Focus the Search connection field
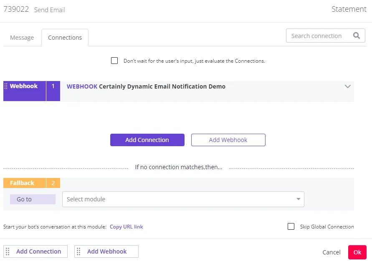Viewport: 372px width, 264px height. point(326,36)
